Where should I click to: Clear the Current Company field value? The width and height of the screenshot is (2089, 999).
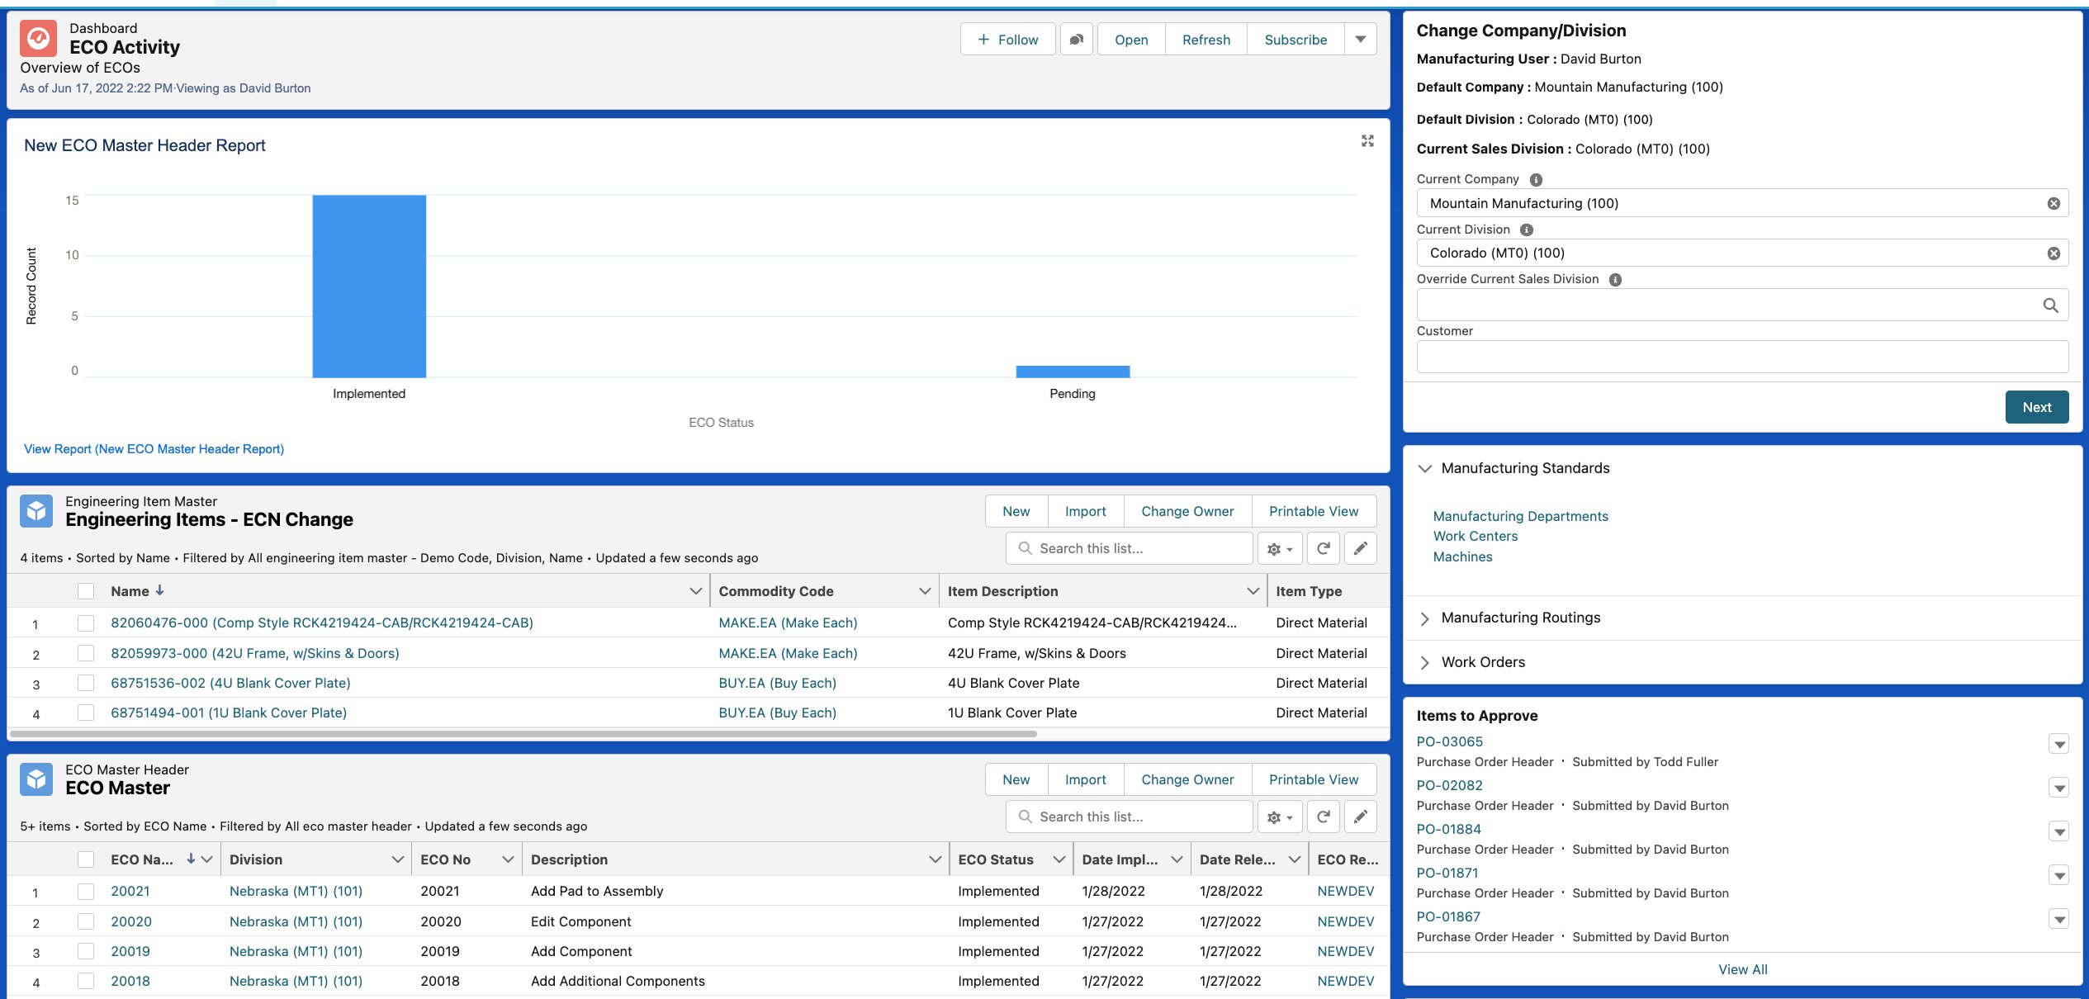tap(2053, 204)
